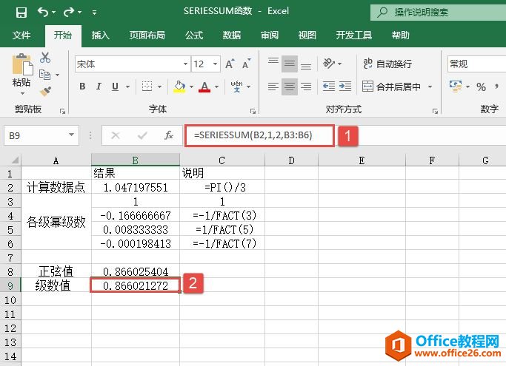Click the Percent Style icon
The image size is (506, 366).
481,87
